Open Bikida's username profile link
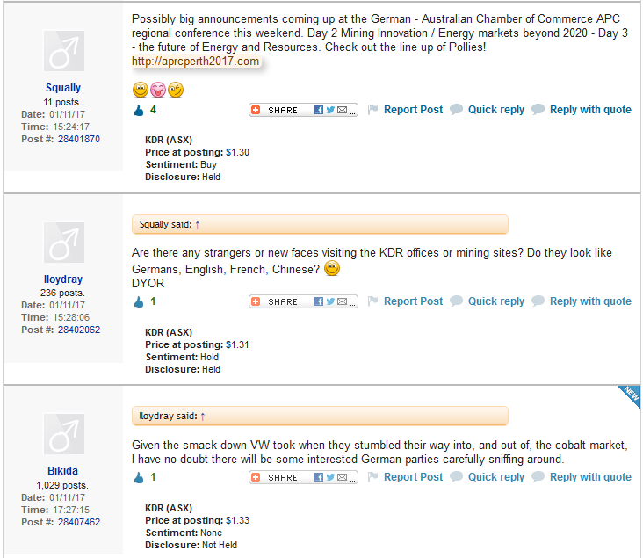 point(63,471)
